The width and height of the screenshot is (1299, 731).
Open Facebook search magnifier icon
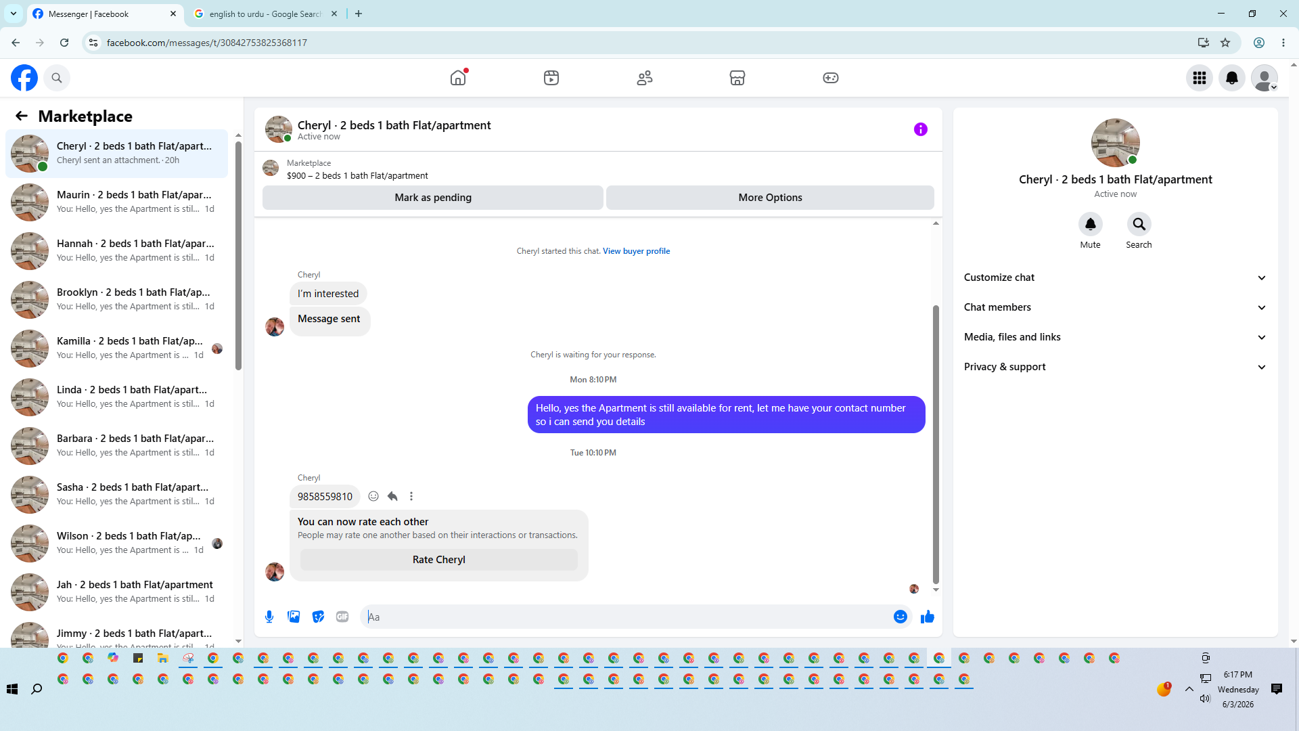pyautogui.click(x=57, y=78)
